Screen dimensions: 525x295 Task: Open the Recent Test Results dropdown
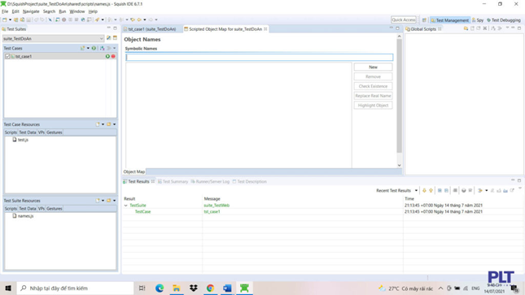(x=416, y=191)
